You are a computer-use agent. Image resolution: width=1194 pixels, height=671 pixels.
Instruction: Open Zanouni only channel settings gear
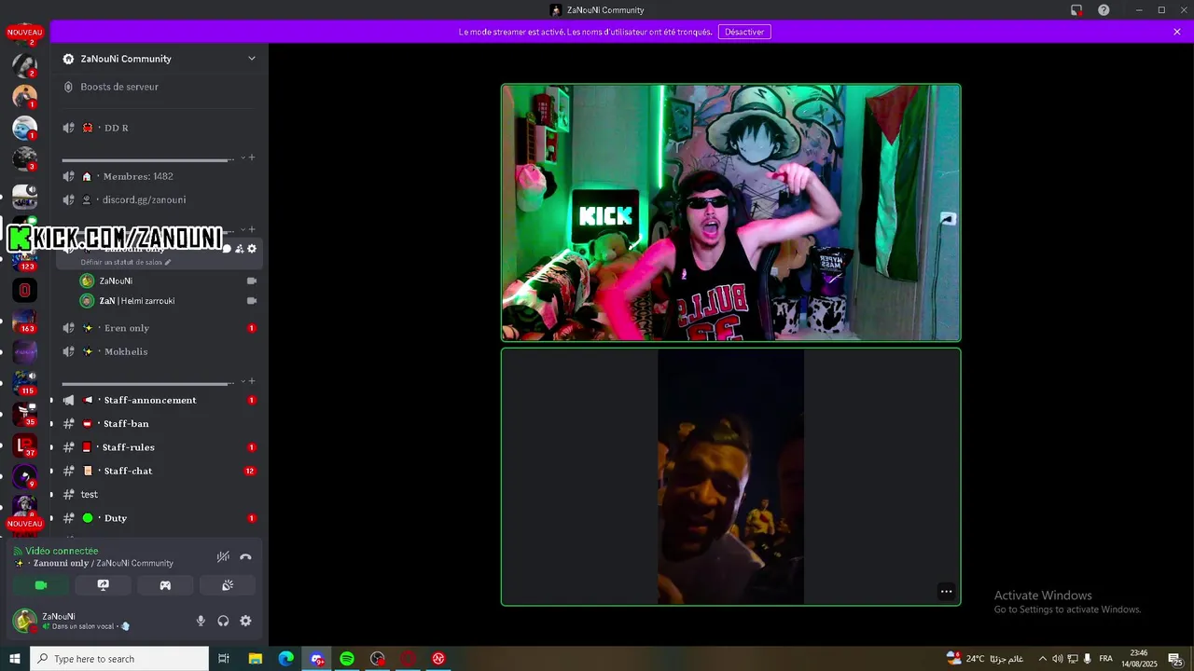pos(252,249)
